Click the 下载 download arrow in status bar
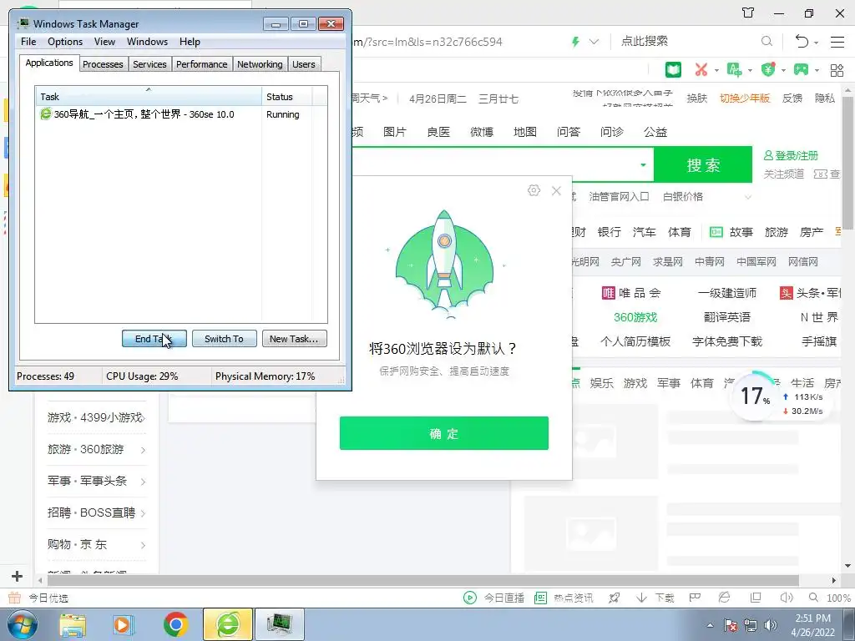Viewport: 855px width, 641px height. [642, 598]
